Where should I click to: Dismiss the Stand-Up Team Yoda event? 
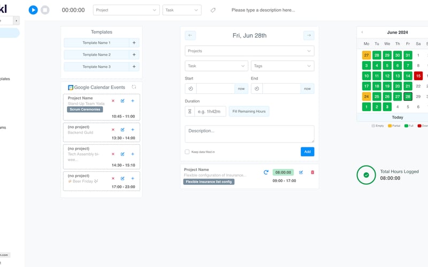(113, 101)
